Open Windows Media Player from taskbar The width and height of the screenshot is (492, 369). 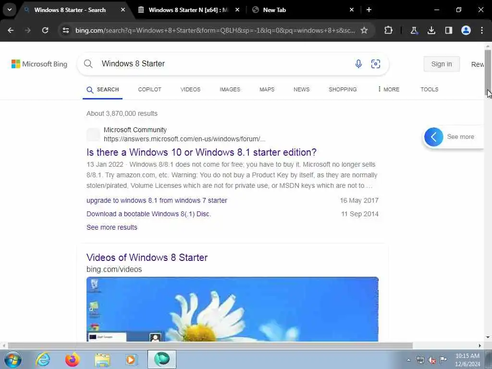(x=132, y=359)
